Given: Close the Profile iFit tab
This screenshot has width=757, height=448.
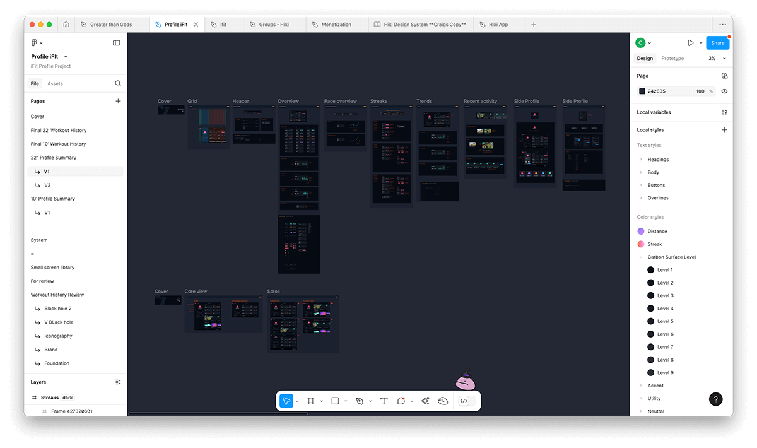Looking at the screenshot, I should 196,25.
